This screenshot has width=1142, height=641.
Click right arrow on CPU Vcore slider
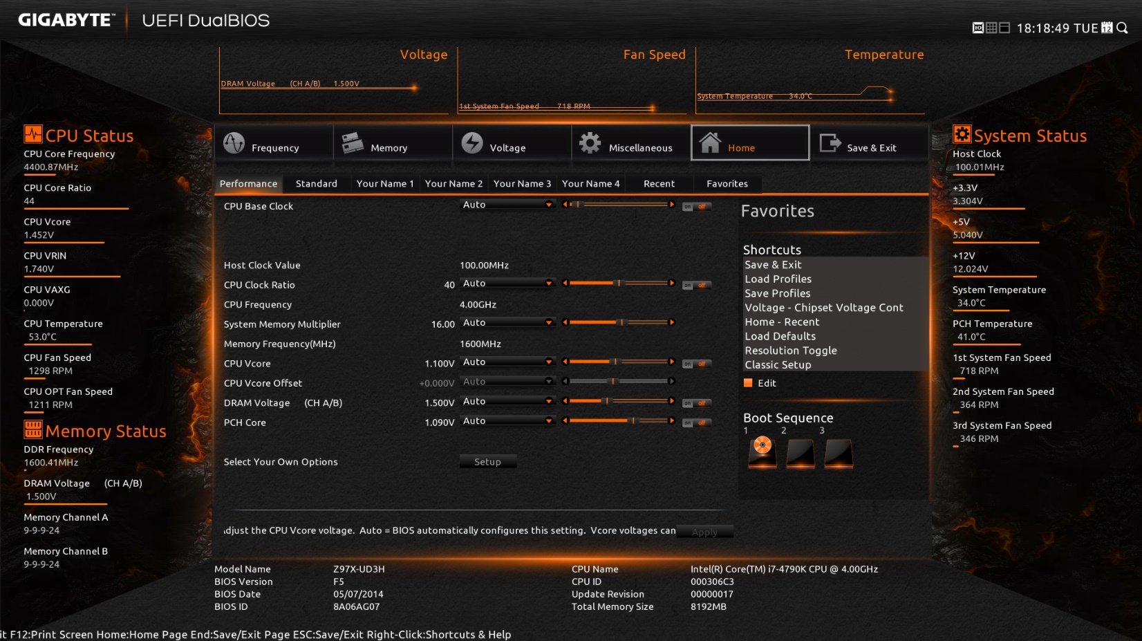pos(671,362)
